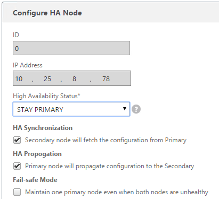Click the second IP octet showing 25
This screenshot has height=199, width=219.
(x=47, y=79)
